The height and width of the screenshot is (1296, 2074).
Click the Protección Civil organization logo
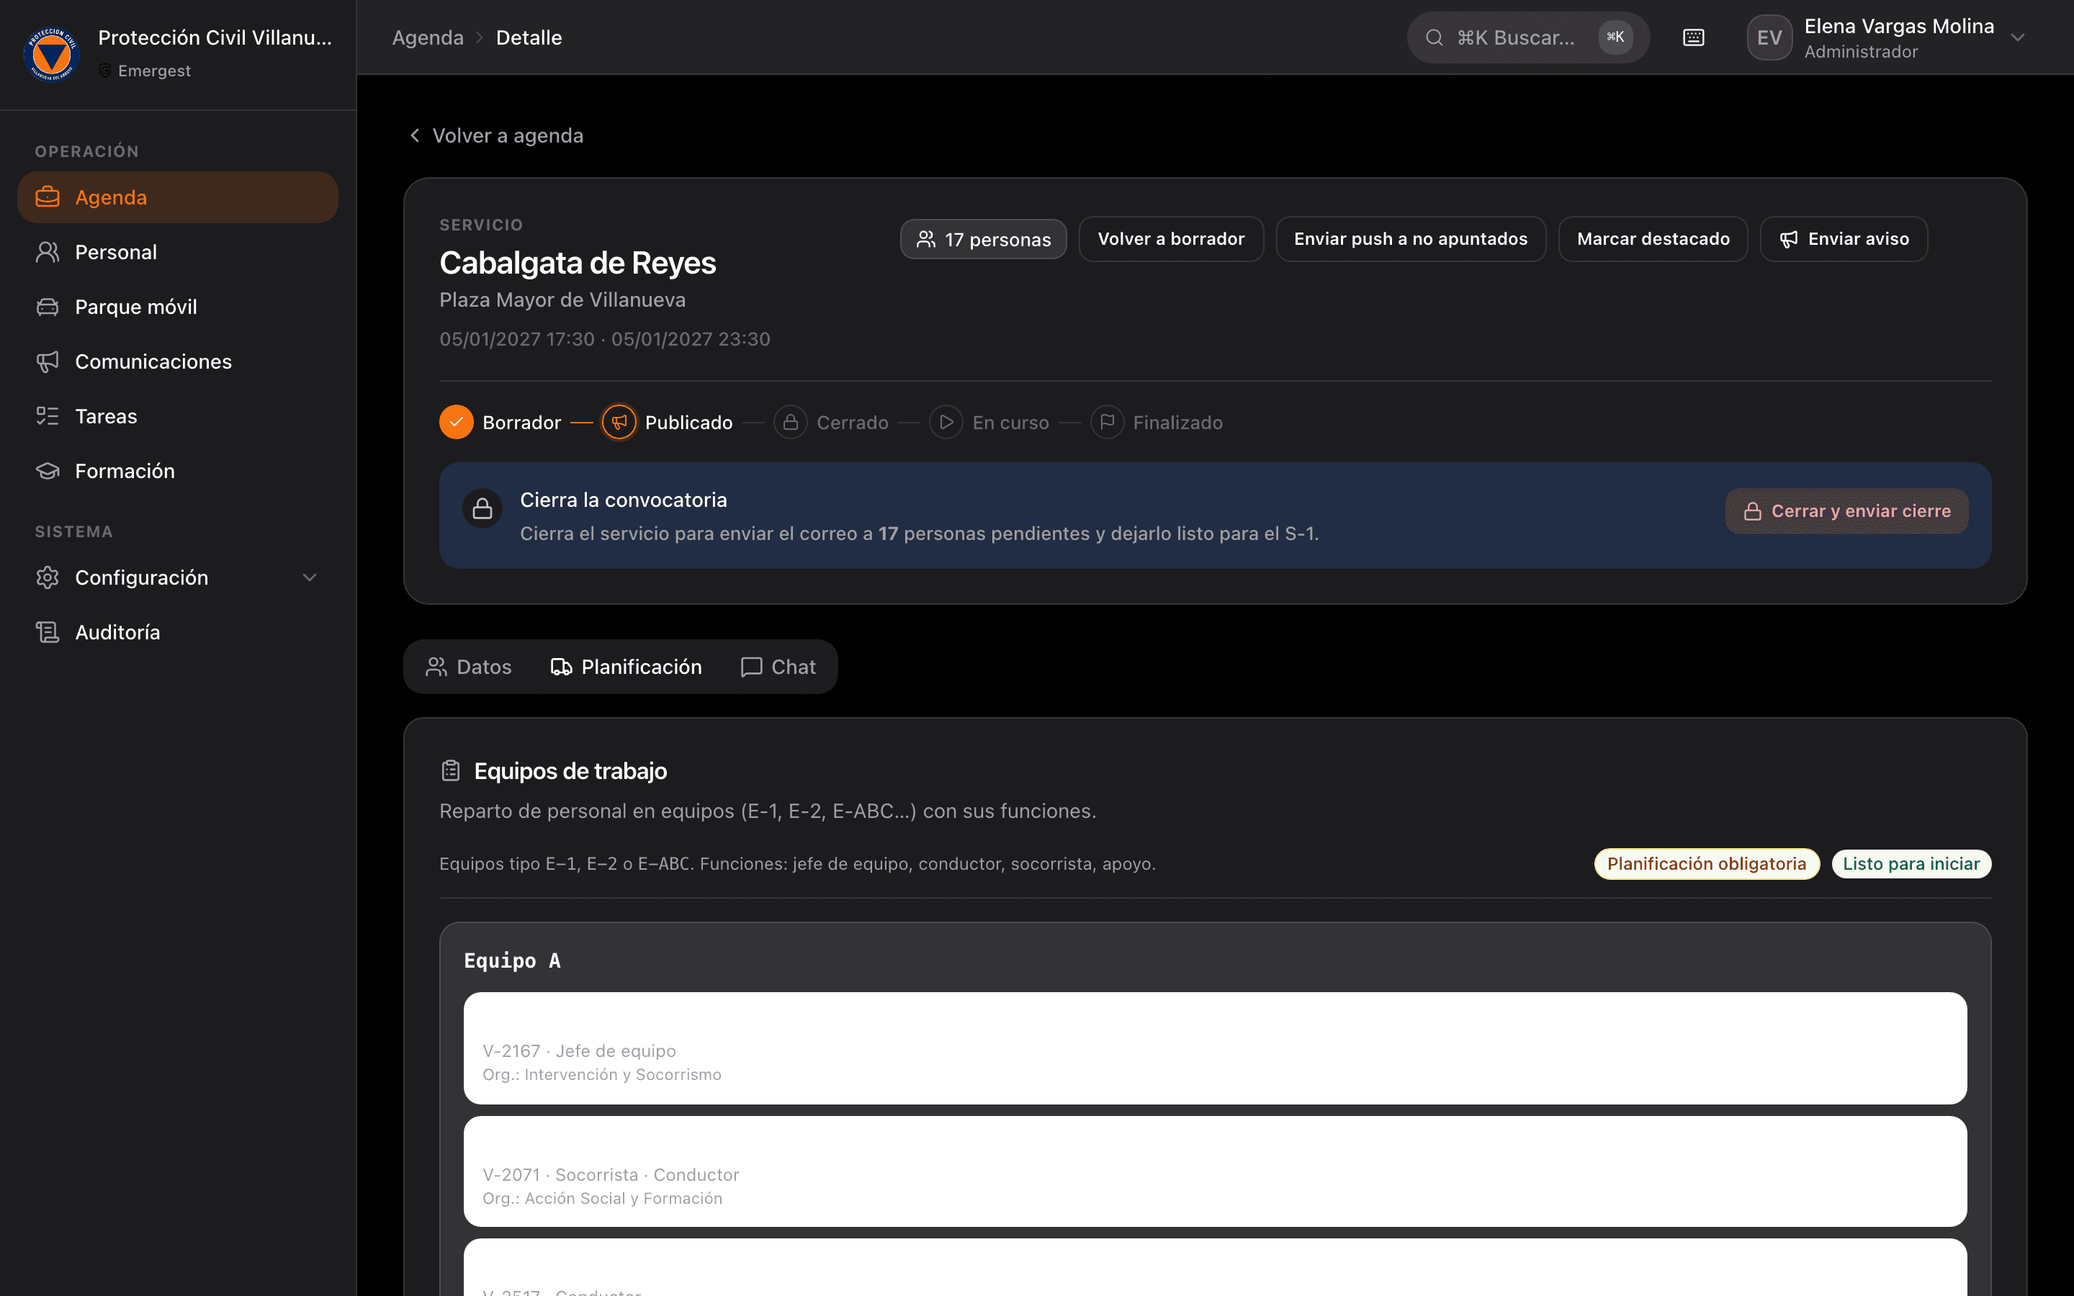(53, 54)
